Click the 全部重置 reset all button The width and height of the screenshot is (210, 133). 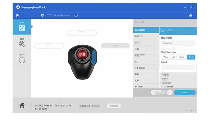[x=114, y=106]
